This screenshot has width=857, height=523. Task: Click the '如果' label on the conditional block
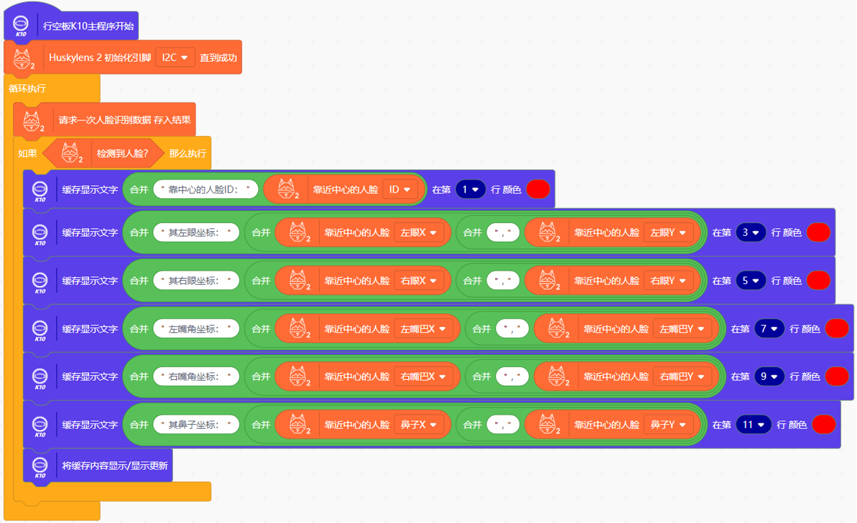coord(27,154)
